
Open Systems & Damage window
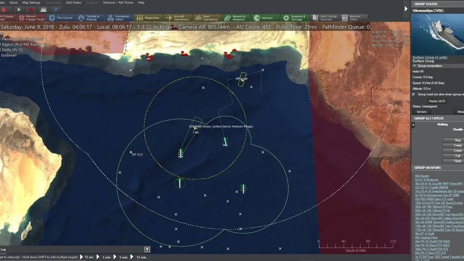pyautogui.click(x=293, y=18)
